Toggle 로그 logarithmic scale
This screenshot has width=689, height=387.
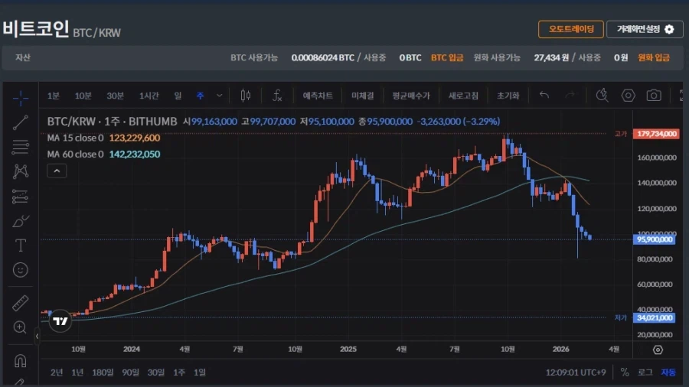(645, 372)
